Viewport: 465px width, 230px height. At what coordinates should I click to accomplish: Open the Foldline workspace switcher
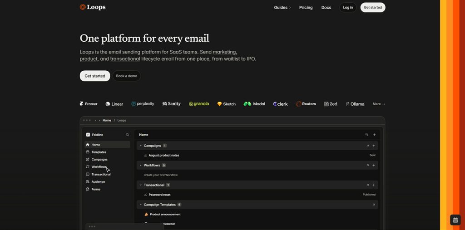click(94, 135)
